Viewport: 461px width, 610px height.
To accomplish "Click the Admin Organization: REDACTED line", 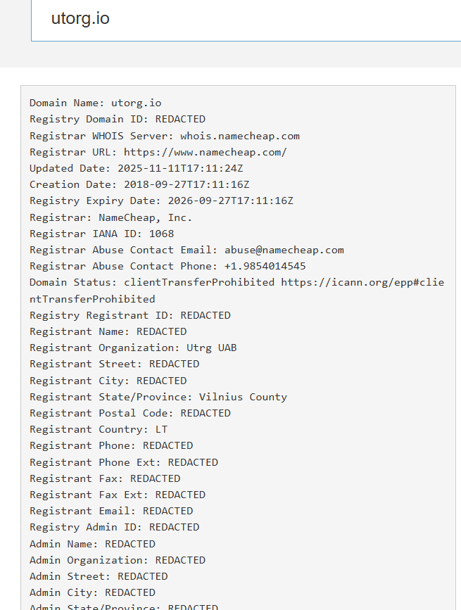I will coord(117,560).
